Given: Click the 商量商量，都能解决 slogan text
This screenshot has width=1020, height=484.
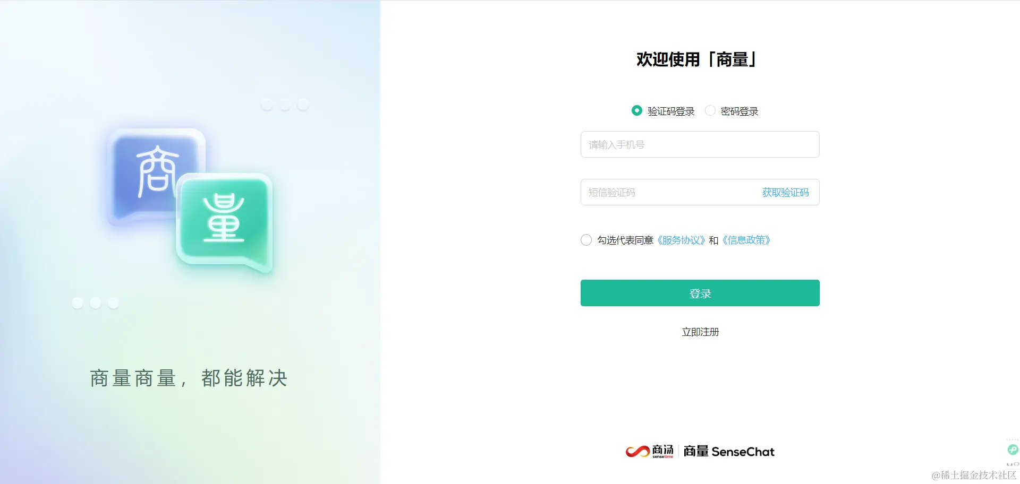Looking at the screenshot, I should pos(189,378).
